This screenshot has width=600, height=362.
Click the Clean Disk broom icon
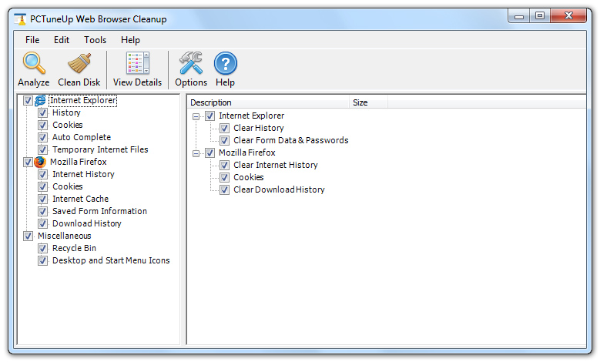coord(79,63)
